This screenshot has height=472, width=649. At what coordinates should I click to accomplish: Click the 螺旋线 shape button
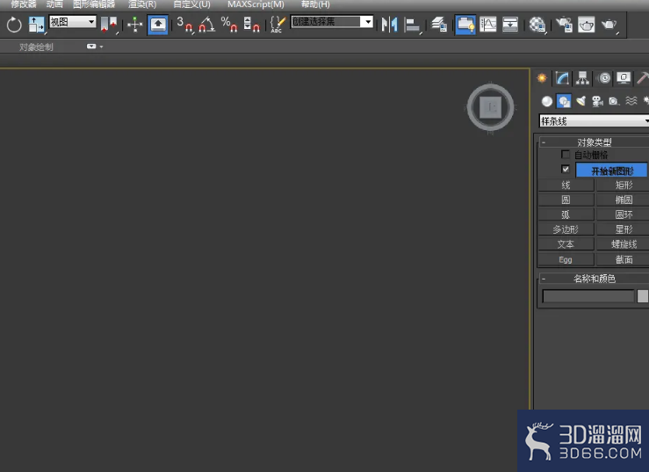624,244
